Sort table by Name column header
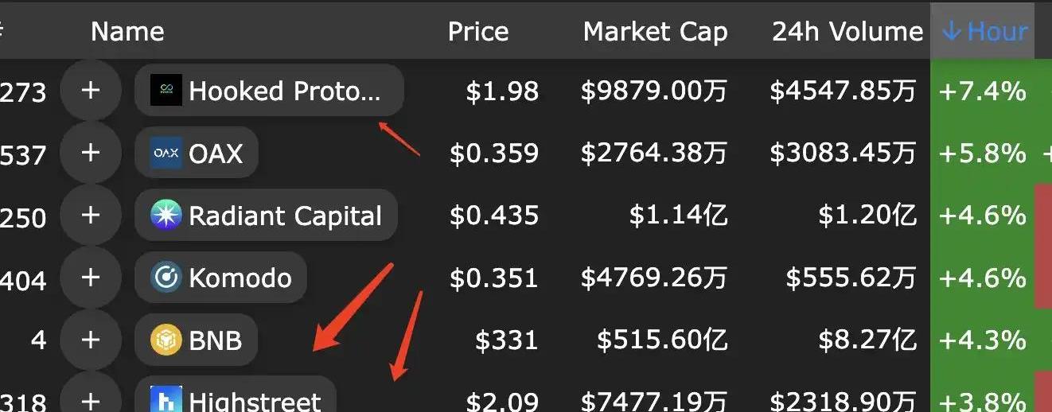Screen dimensions: 1052x412 (x=127, y=32)
